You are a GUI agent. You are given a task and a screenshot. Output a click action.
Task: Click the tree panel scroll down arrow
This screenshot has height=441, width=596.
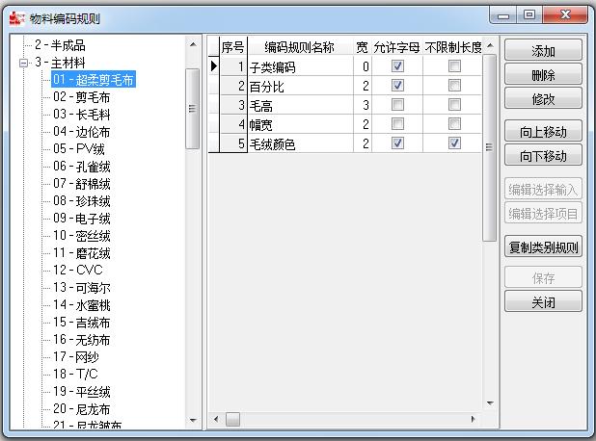point(193,420)
